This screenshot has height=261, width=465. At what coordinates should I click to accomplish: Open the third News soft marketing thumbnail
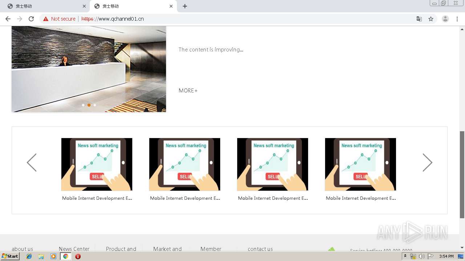coord(272,164)
